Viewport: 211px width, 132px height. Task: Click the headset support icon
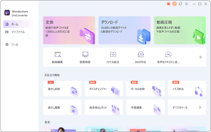(x=180, y=4)
